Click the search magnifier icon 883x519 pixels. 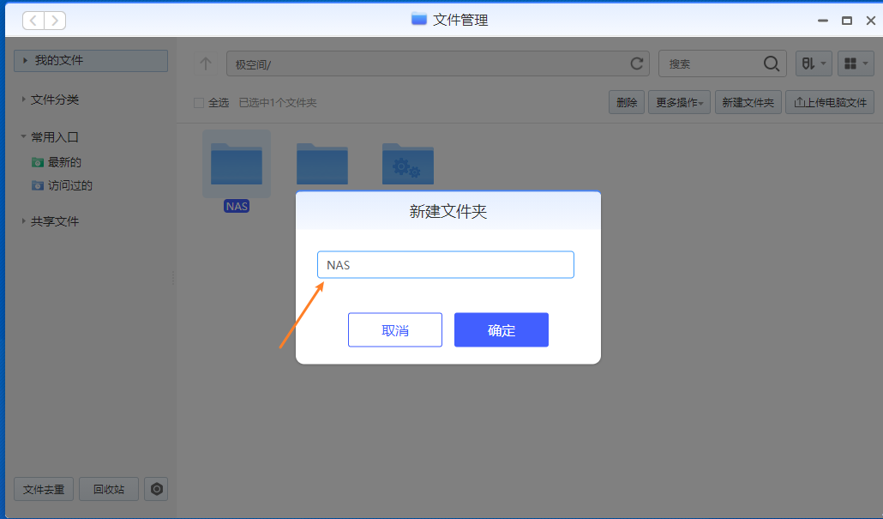(772, 63)
